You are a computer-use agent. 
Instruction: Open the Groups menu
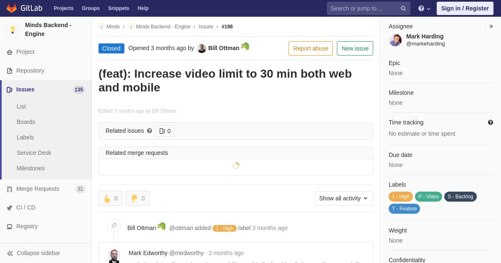pos(91,8)
